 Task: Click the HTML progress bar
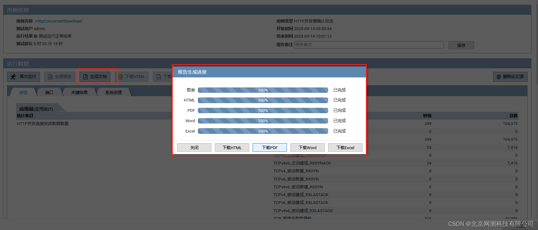tap(263, 100)
